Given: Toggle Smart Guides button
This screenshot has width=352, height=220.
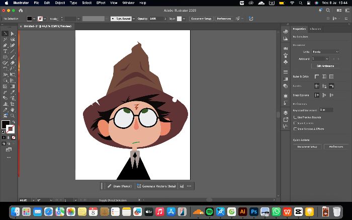Looking at the screenshot, I should [x=331, y=86].
